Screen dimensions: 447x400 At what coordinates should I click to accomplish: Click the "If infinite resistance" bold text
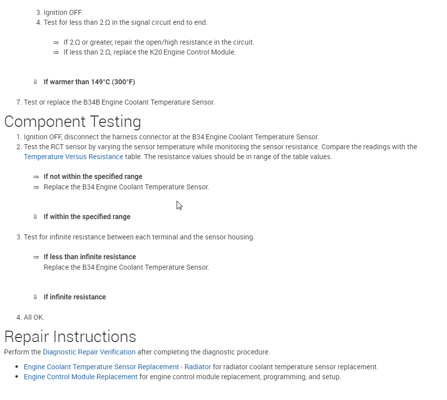point(75,297)
